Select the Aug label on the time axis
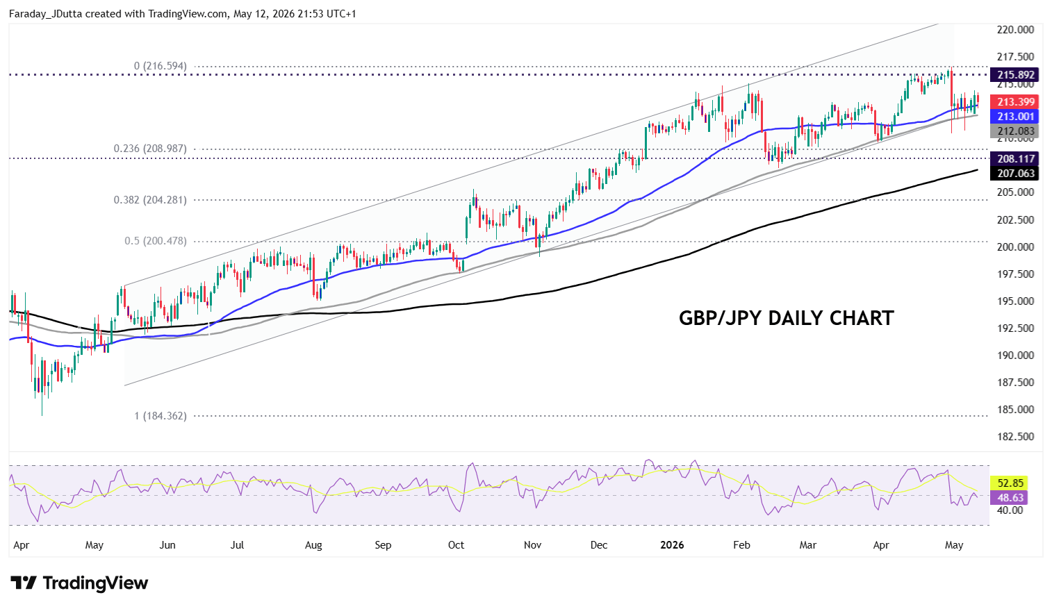This screenshot has height=609, width=1052. (x=313, y=545)
